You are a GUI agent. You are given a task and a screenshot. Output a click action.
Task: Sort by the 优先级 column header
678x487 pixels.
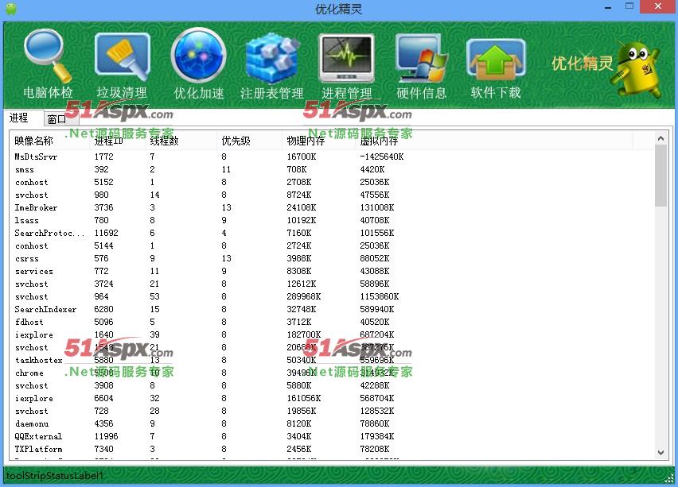250,141
